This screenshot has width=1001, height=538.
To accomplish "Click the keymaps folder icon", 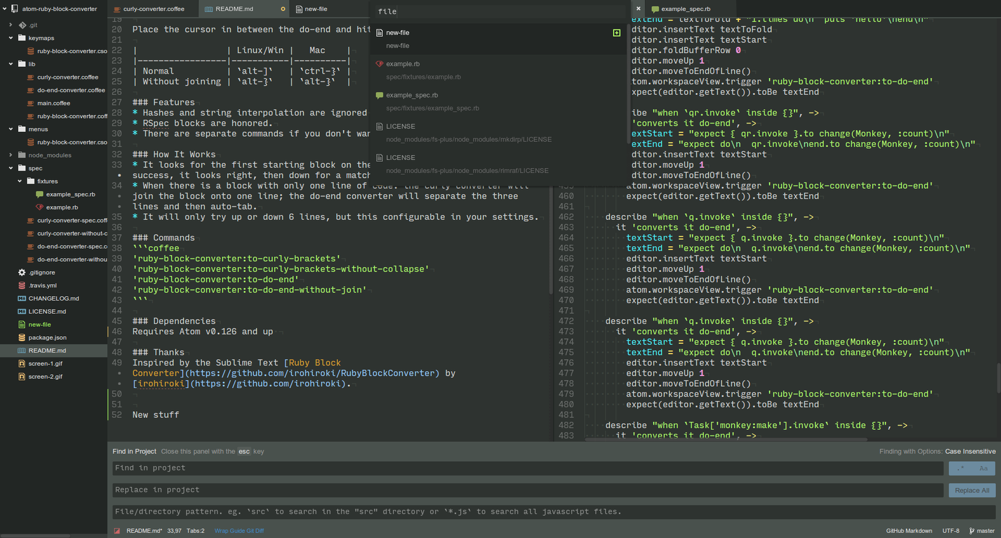I will pyautogui.click(x=23, y=38).
